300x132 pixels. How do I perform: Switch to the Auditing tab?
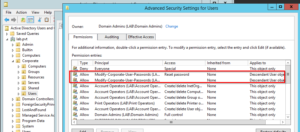tap(112, 37)
